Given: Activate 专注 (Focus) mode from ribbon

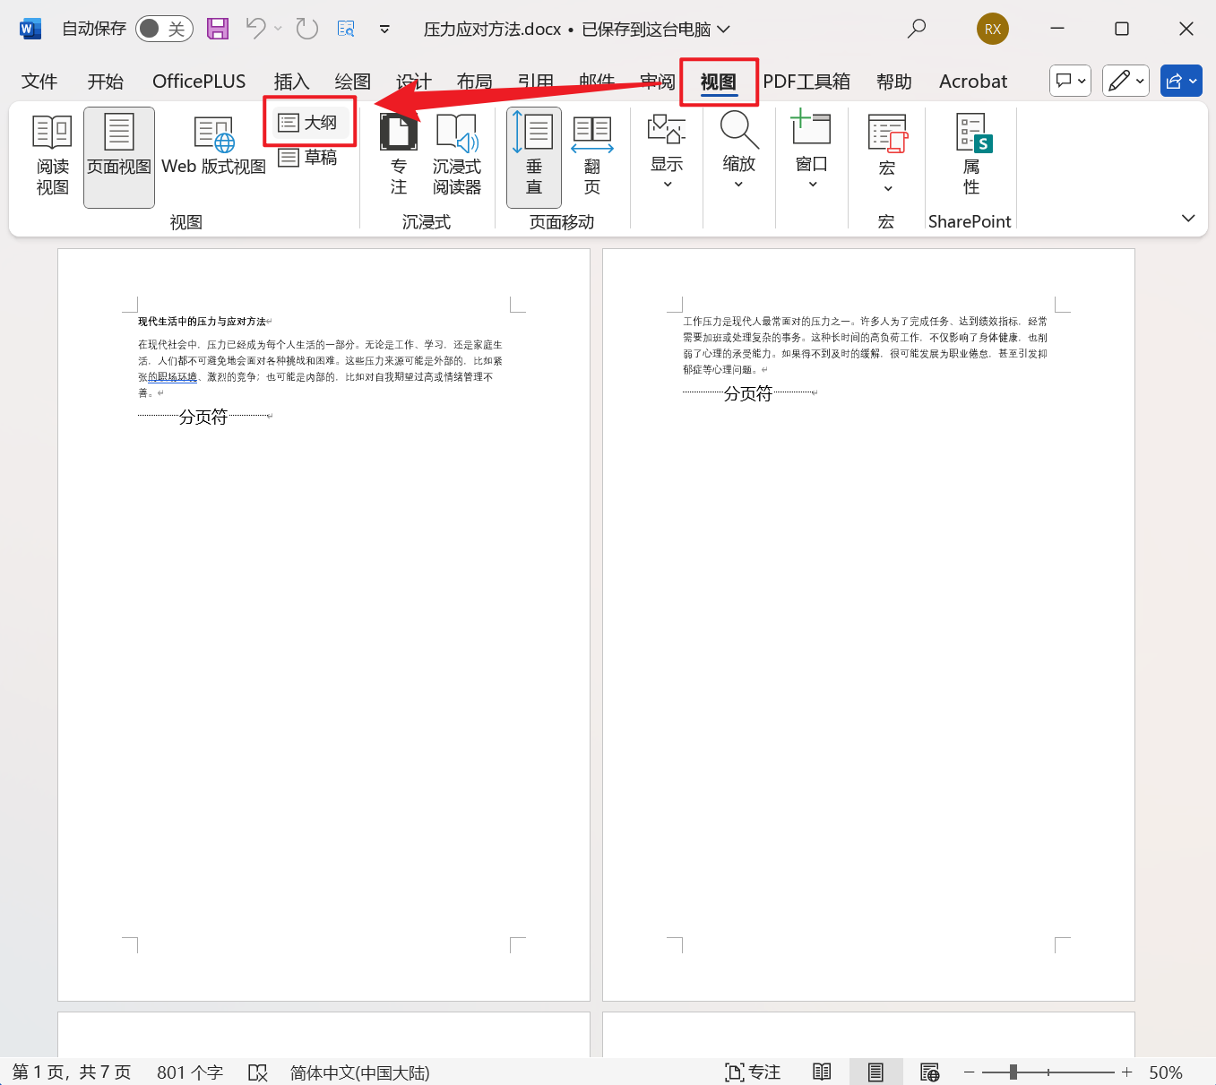Looking at the screenshot, I should click(398, 154).
